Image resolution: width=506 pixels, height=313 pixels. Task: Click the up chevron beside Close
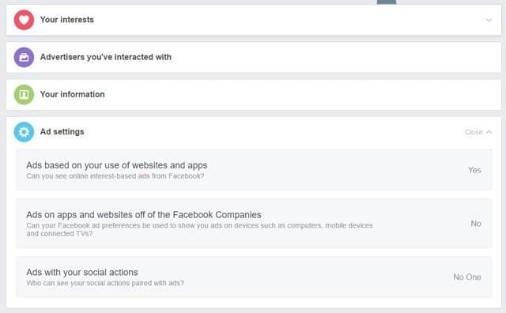click(489, 132)
